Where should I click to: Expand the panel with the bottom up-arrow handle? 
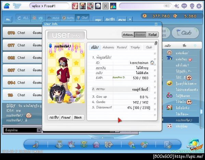[x=102, y=138]
